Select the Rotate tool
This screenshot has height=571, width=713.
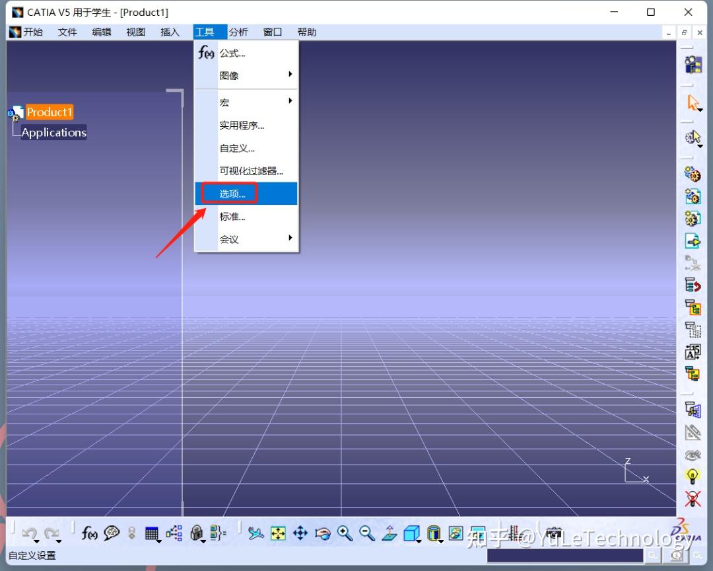point(323,533)
